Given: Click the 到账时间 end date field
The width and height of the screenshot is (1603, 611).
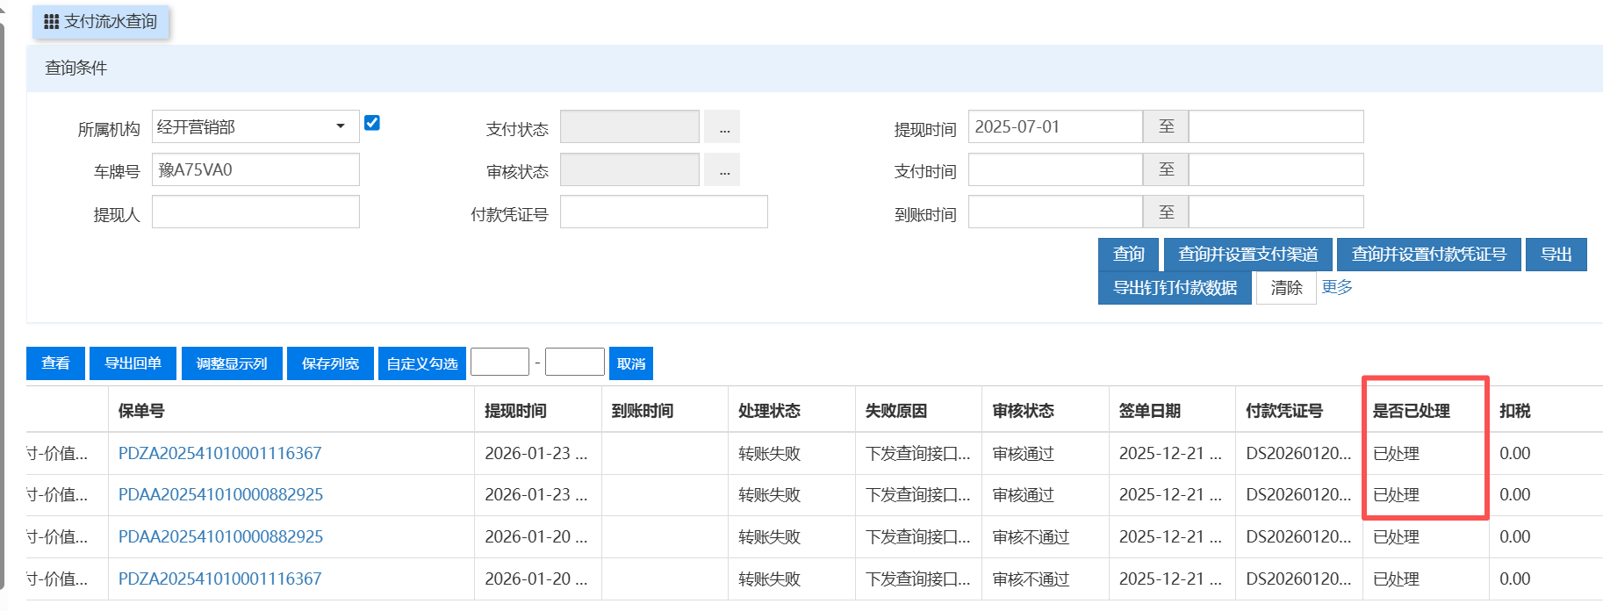Looking at the screenshot, I should tap(1276, 212).
